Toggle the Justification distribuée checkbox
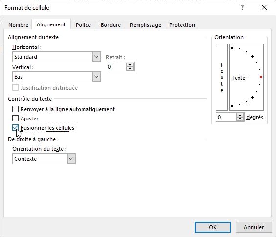This screenshot has width=276, height=237. 15,88
